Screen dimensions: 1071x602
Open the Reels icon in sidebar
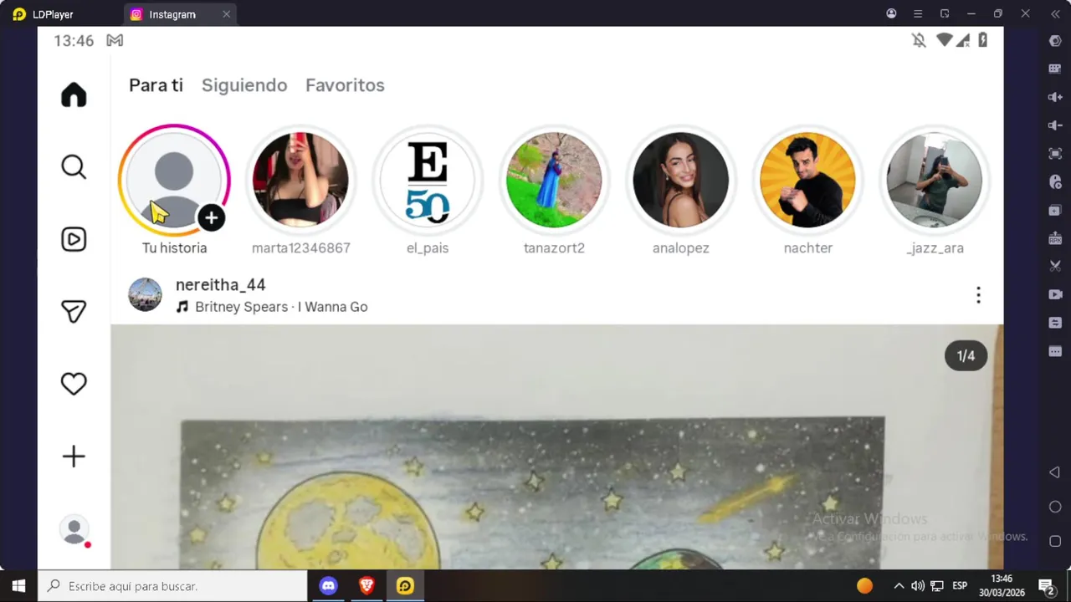[74, 240]
